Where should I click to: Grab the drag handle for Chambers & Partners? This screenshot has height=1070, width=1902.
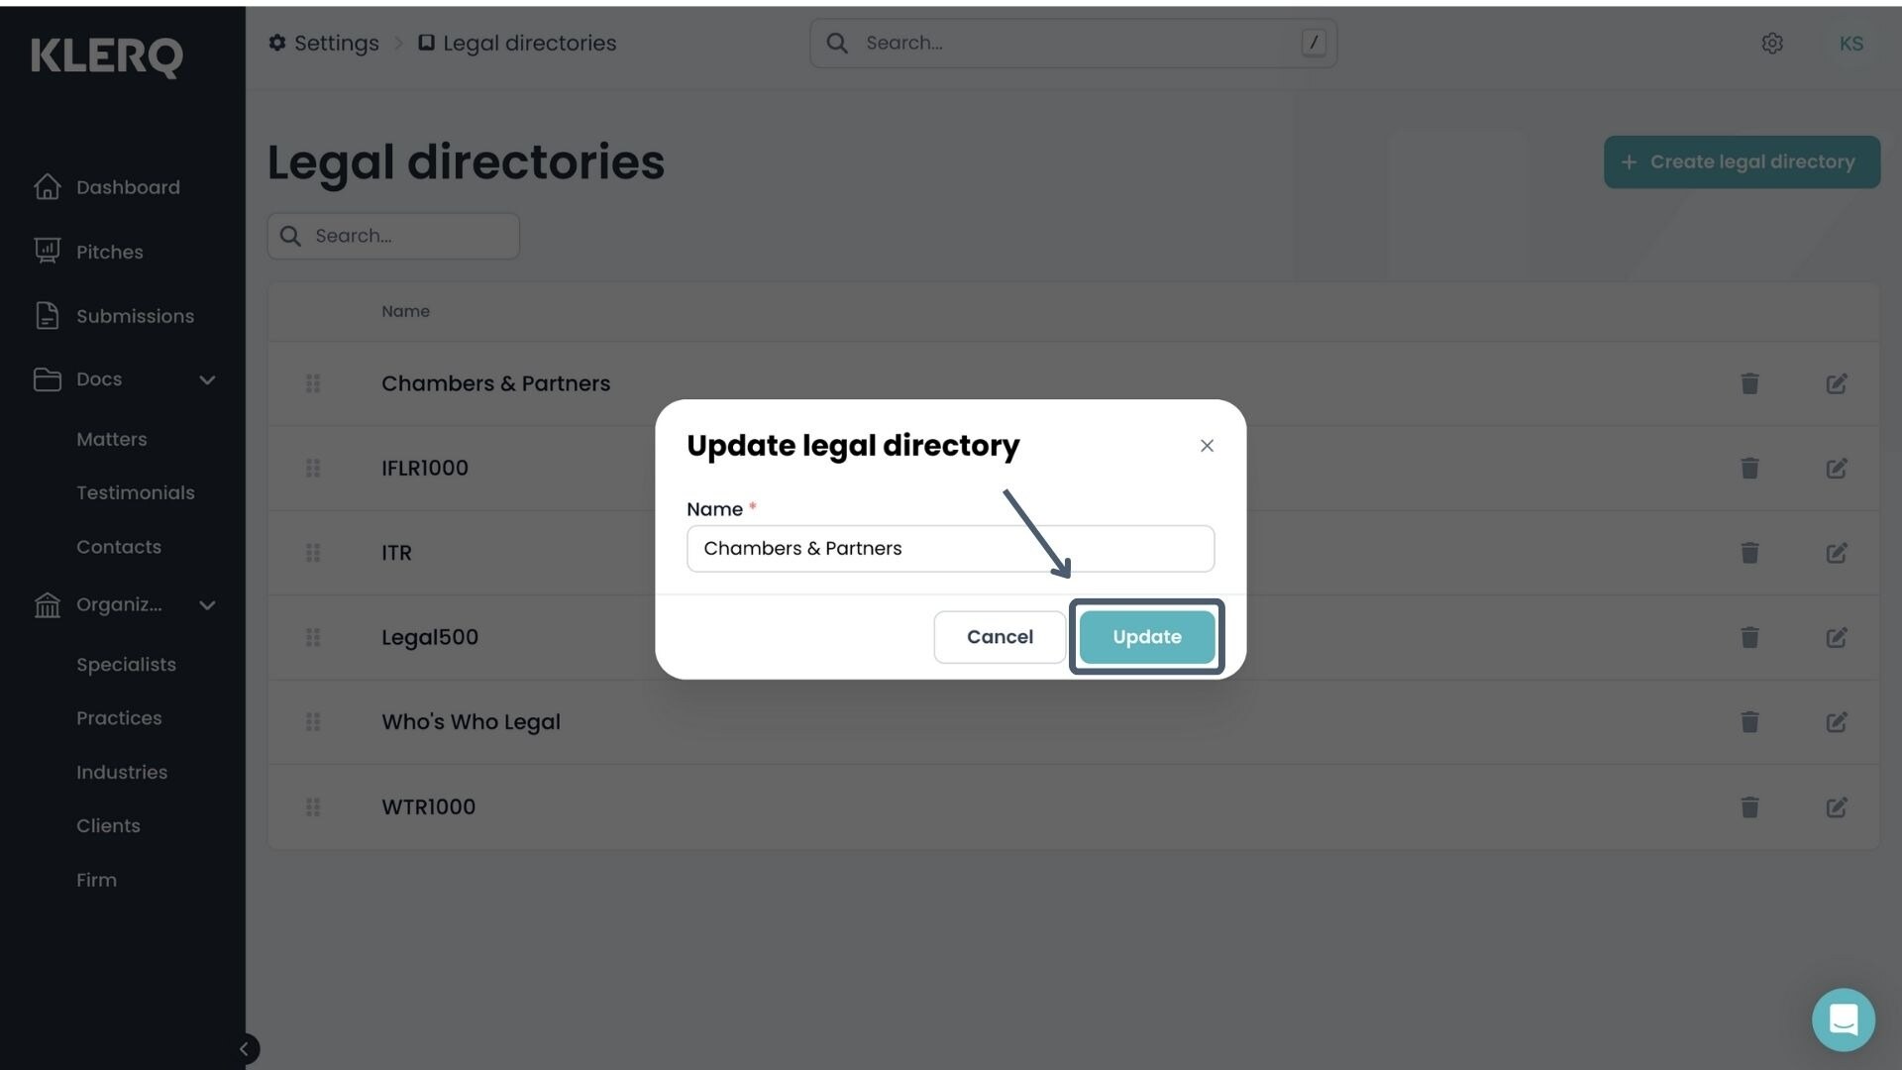313,383
